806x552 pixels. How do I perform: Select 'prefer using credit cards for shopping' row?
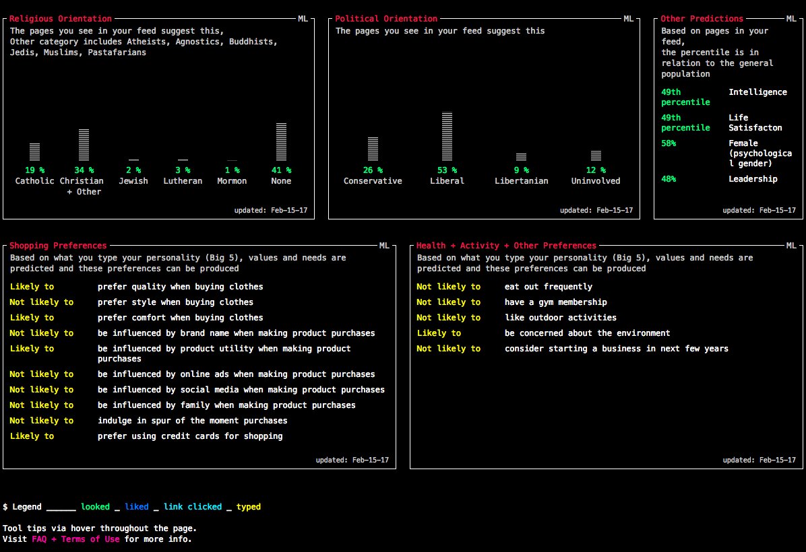(x=190, y=436)
